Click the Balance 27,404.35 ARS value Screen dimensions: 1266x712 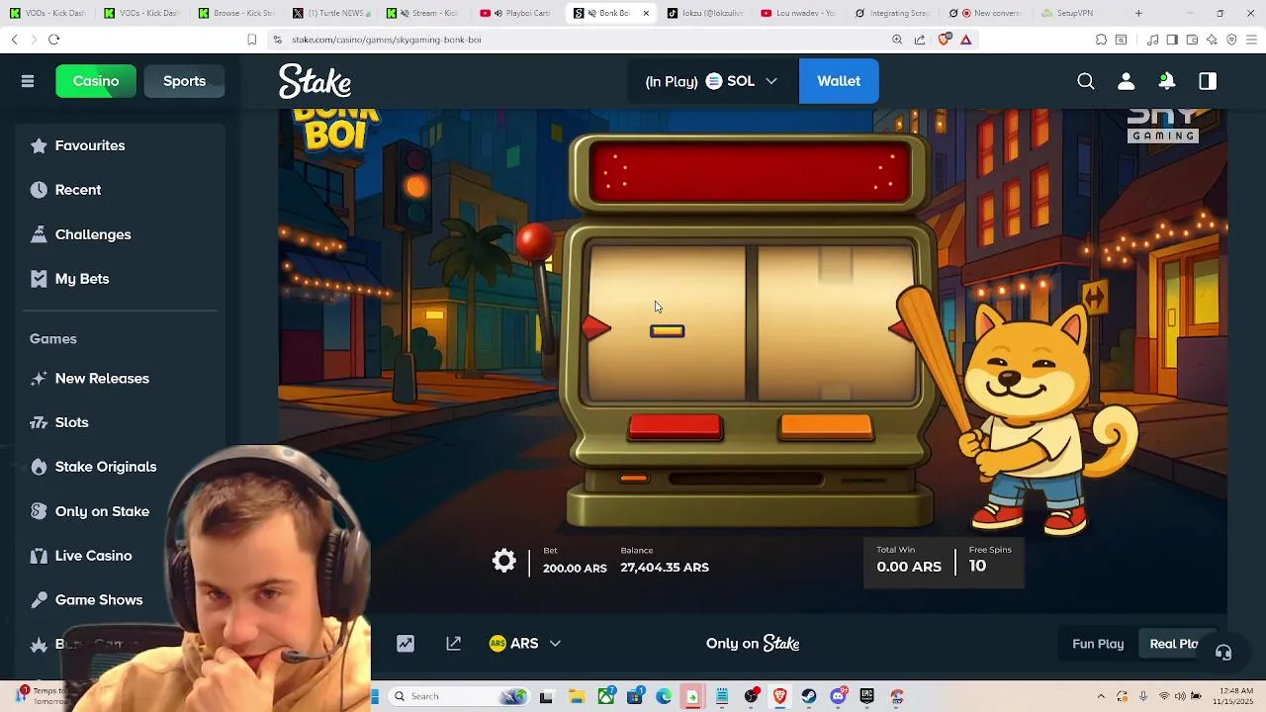[x=665, y=568]
